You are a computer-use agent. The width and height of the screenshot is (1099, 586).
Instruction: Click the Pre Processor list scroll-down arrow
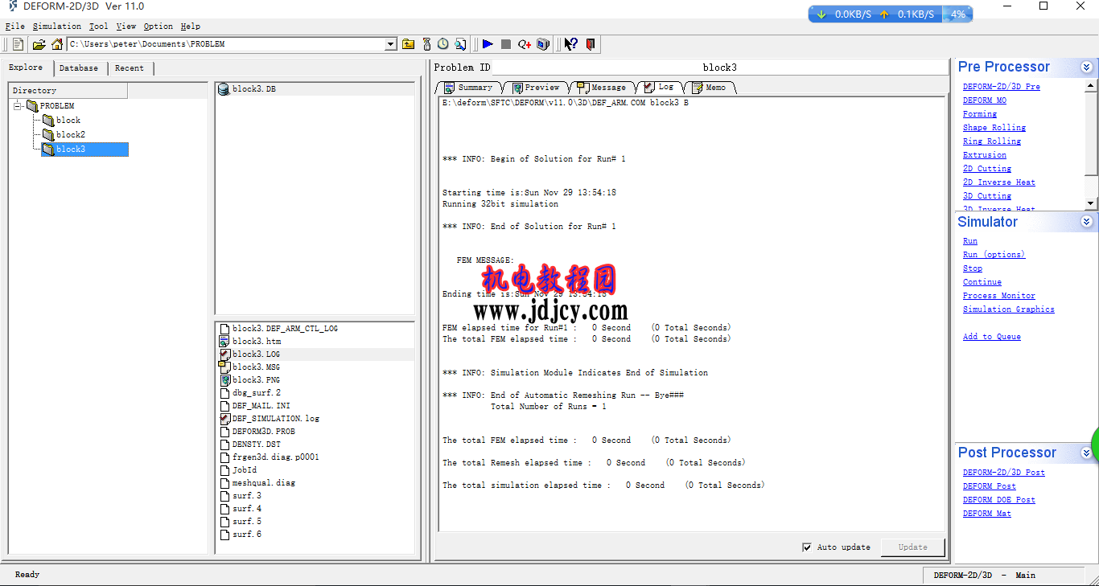1091,203
